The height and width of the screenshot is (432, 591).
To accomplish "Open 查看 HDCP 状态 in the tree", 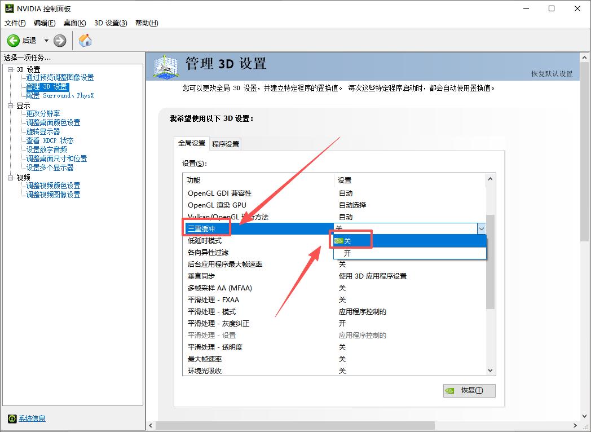I will pyautogui.click(x=50, y=140).
